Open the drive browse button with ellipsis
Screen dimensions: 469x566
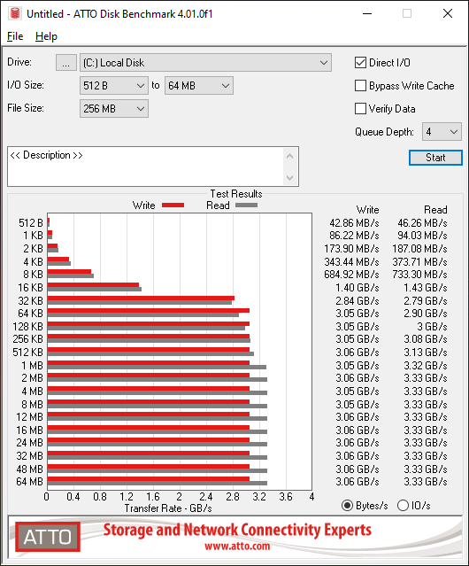pos(66,63)
